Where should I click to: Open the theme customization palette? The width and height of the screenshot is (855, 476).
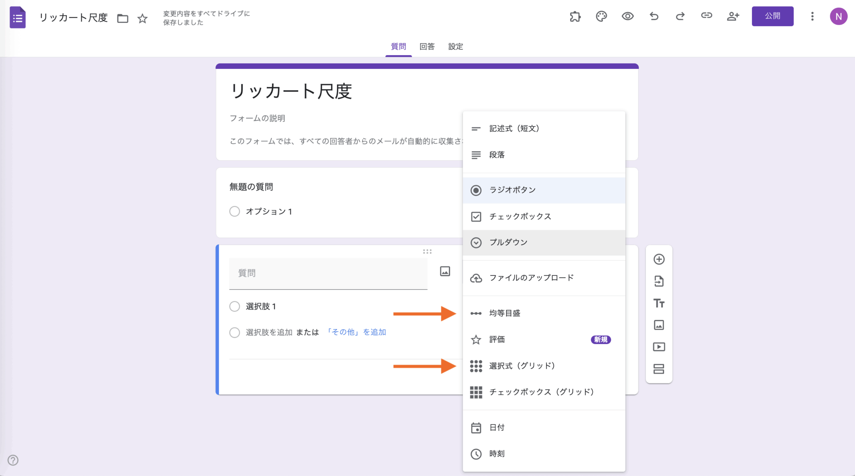601,16
